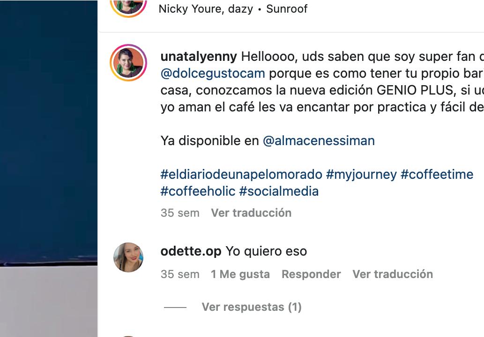Open hashtag #eldiariodeunapelomorado
The image size is (484, 337).
coord(241,175)
